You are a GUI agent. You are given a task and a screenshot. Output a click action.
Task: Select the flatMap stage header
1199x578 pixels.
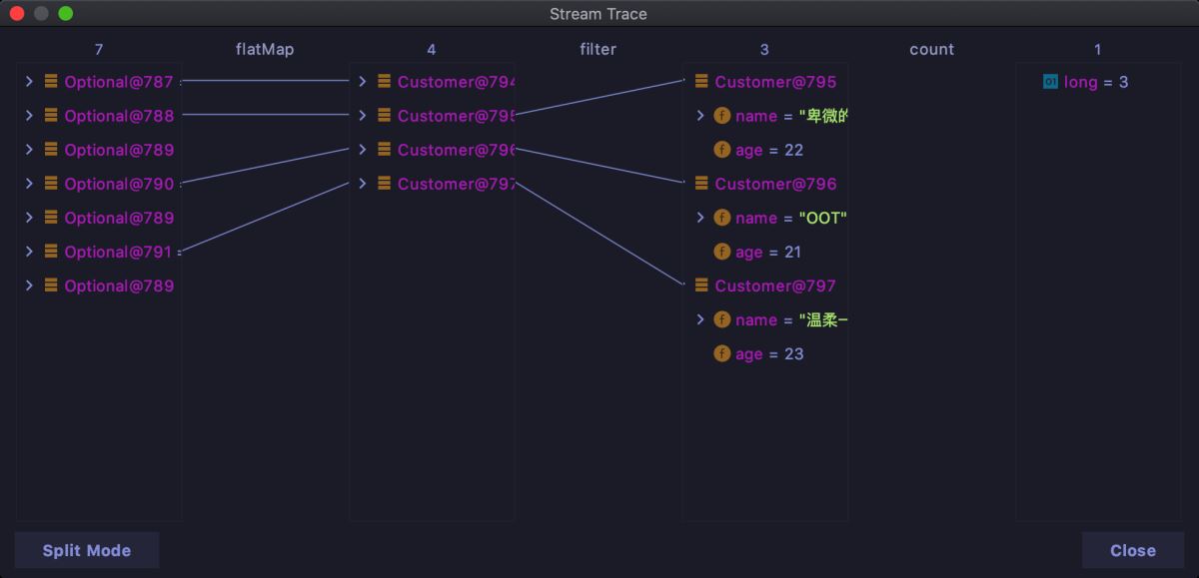pos(265,49)
